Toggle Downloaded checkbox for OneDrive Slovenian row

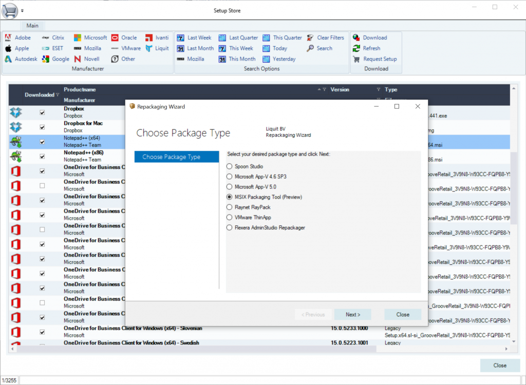(42, 332)
